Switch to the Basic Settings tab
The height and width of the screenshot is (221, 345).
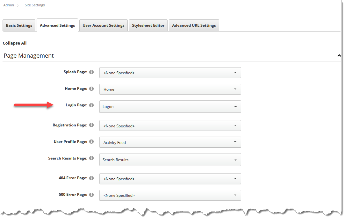19,25
